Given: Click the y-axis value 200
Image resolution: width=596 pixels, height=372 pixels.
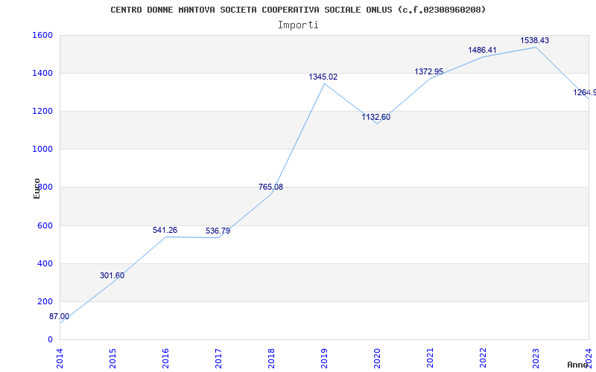Looking at the screenshot, I should point(45,301).
